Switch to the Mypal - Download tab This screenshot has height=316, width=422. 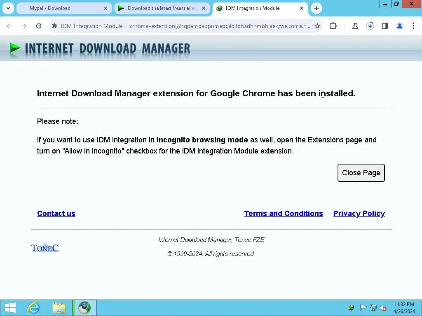click(64, 8)
